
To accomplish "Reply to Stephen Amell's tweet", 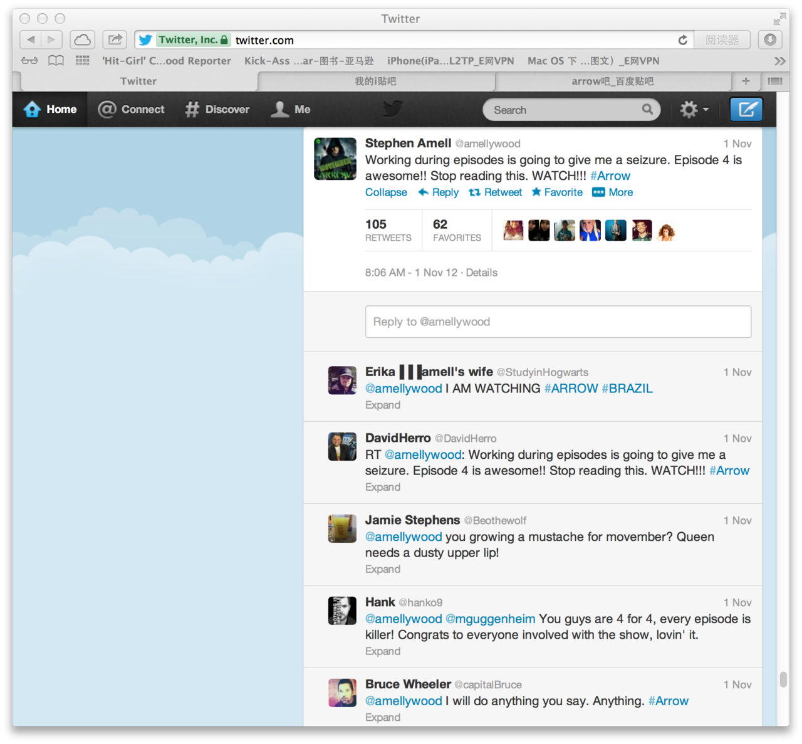I will [x=439, y=192].
